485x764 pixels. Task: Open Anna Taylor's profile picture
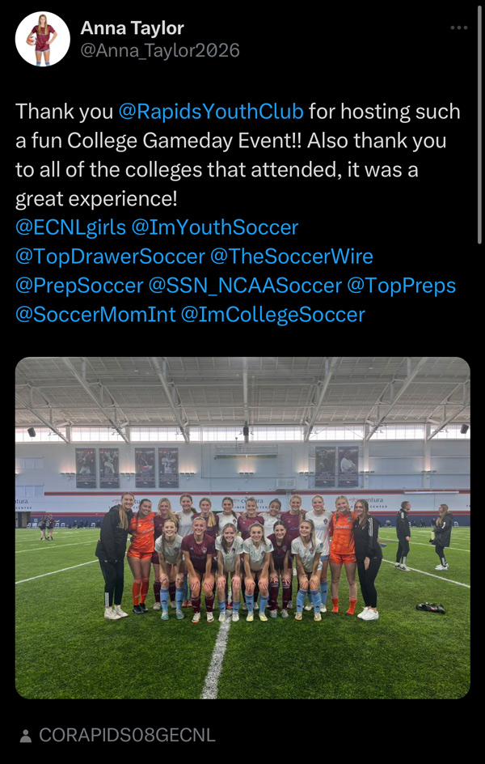(43, 39)
